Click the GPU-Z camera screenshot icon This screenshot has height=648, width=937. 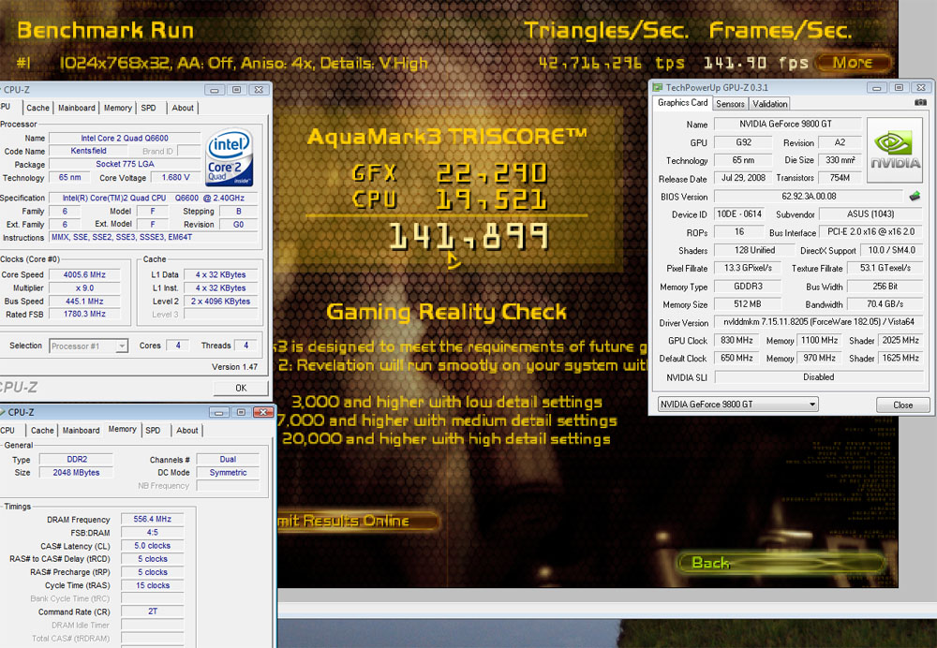click(920, 103)
